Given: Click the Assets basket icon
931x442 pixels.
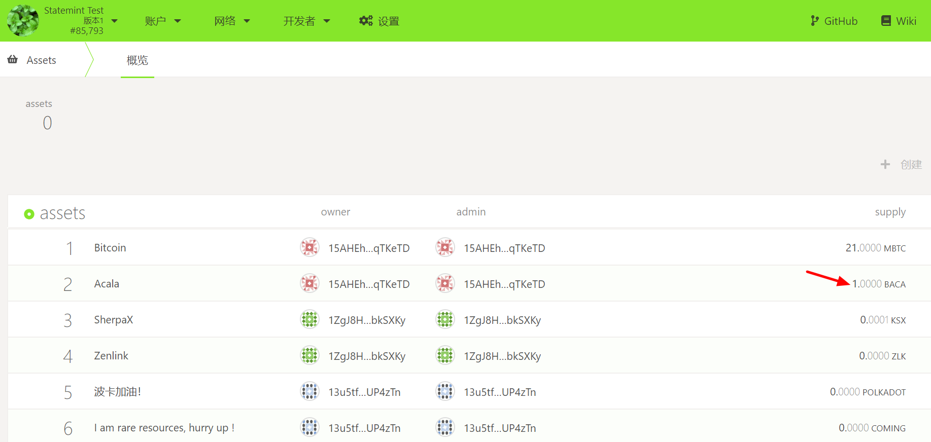Looking at the screenshot, I should [13, 60].
